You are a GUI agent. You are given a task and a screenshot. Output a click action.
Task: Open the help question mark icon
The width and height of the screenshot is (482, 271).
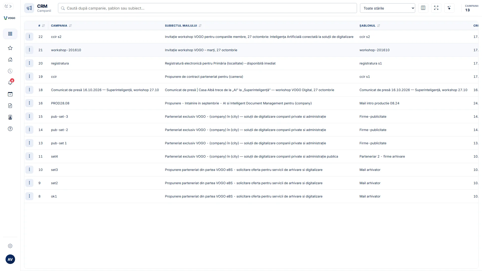[x=10, y=129]
